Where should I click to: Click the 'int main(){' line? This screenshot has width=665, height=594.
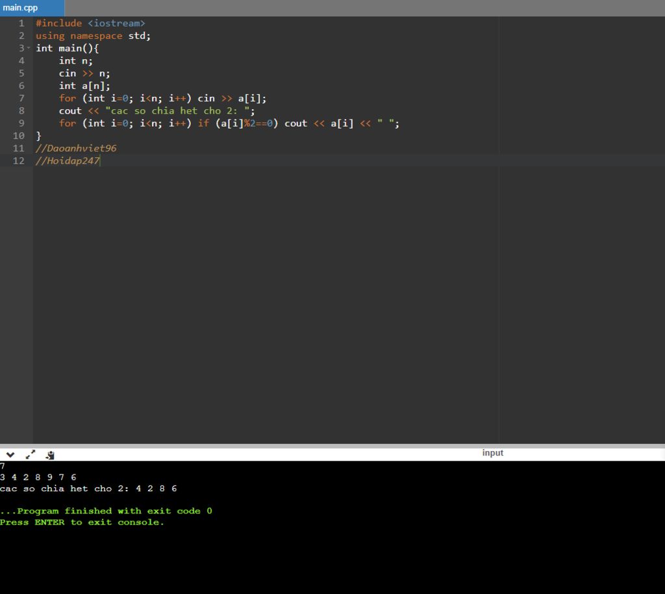tap(68, 48)
